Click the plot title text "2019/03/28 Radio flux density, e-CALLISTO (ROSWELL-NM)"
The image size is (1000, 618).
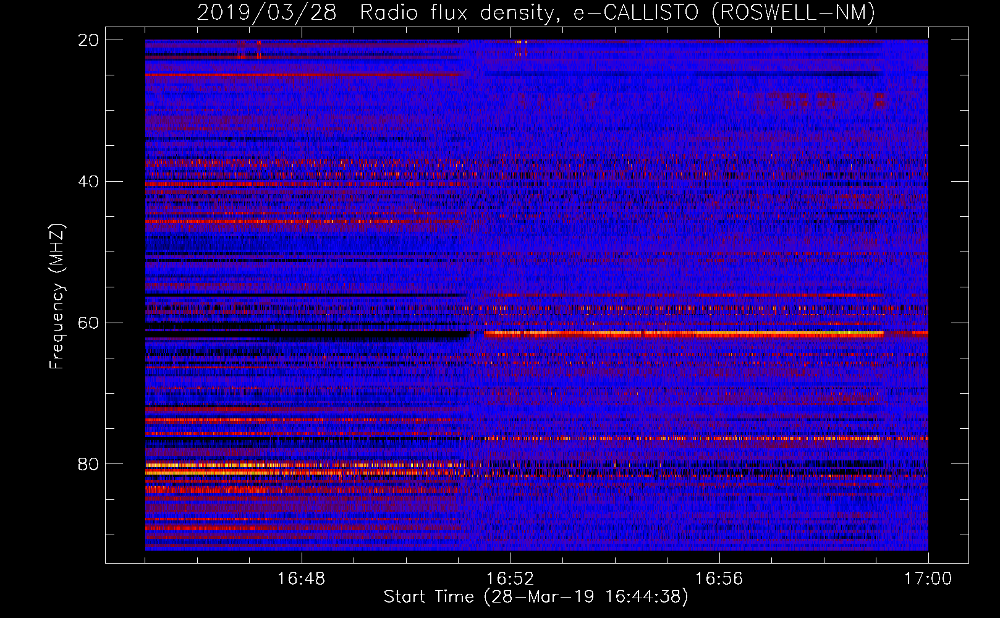point(536,12)
